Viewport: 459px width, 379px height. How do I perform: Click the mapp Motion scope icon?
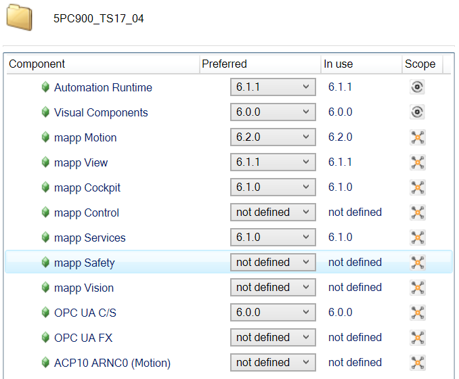(418, 137)
